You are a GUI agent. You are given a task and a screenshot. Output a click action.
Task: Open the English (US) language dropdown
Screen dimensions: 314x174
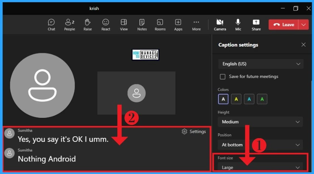pos(261,64)
